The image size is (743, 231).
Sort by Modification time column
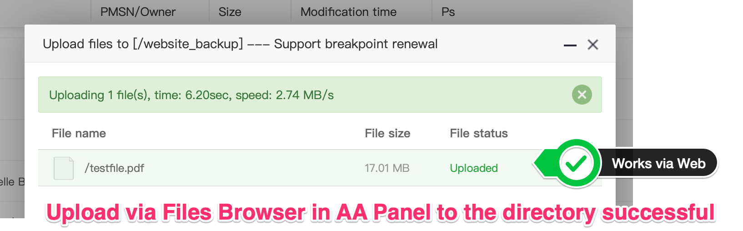pos(348,12)
